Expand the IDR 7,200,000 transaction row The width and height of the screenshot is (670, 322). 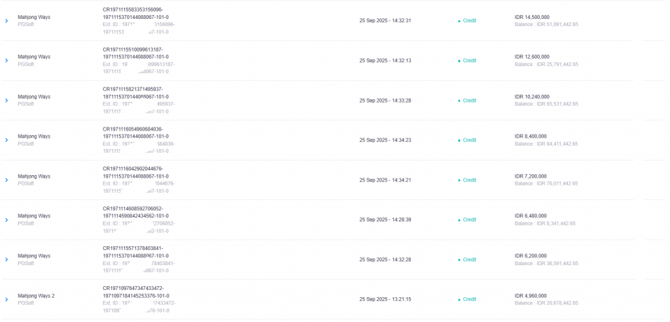click(7, 180)
